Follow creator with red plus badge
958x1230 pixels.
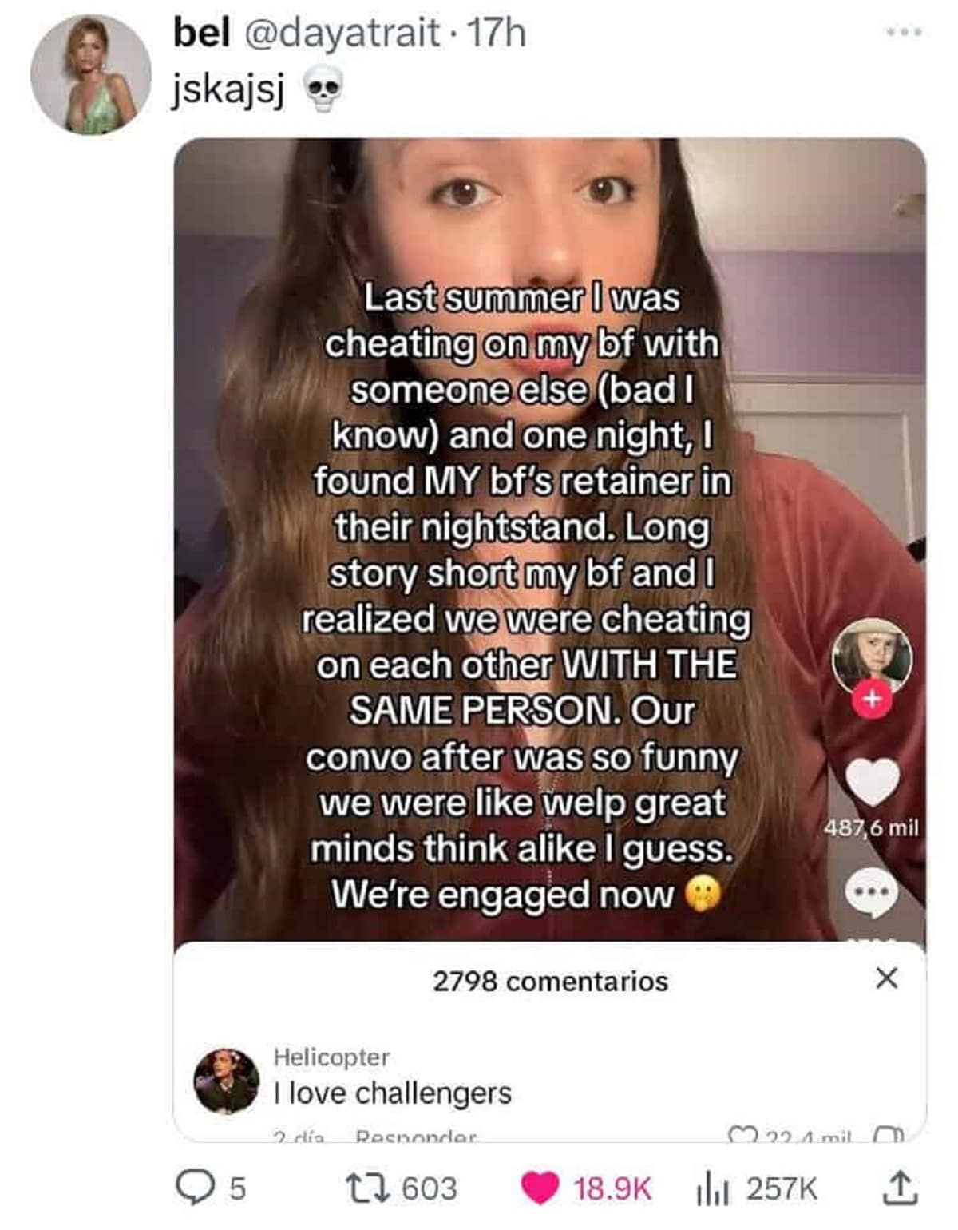click(872, 700)
